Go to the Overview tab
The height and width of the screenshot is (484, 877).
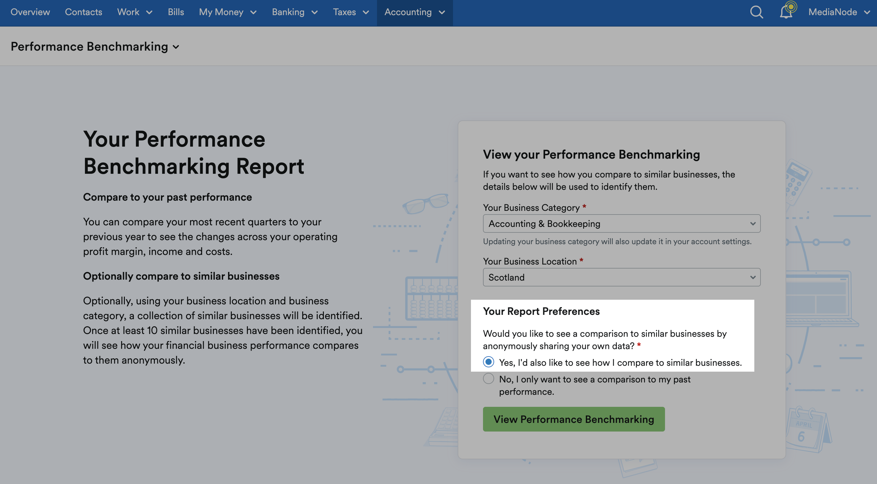tap(30, 12)
